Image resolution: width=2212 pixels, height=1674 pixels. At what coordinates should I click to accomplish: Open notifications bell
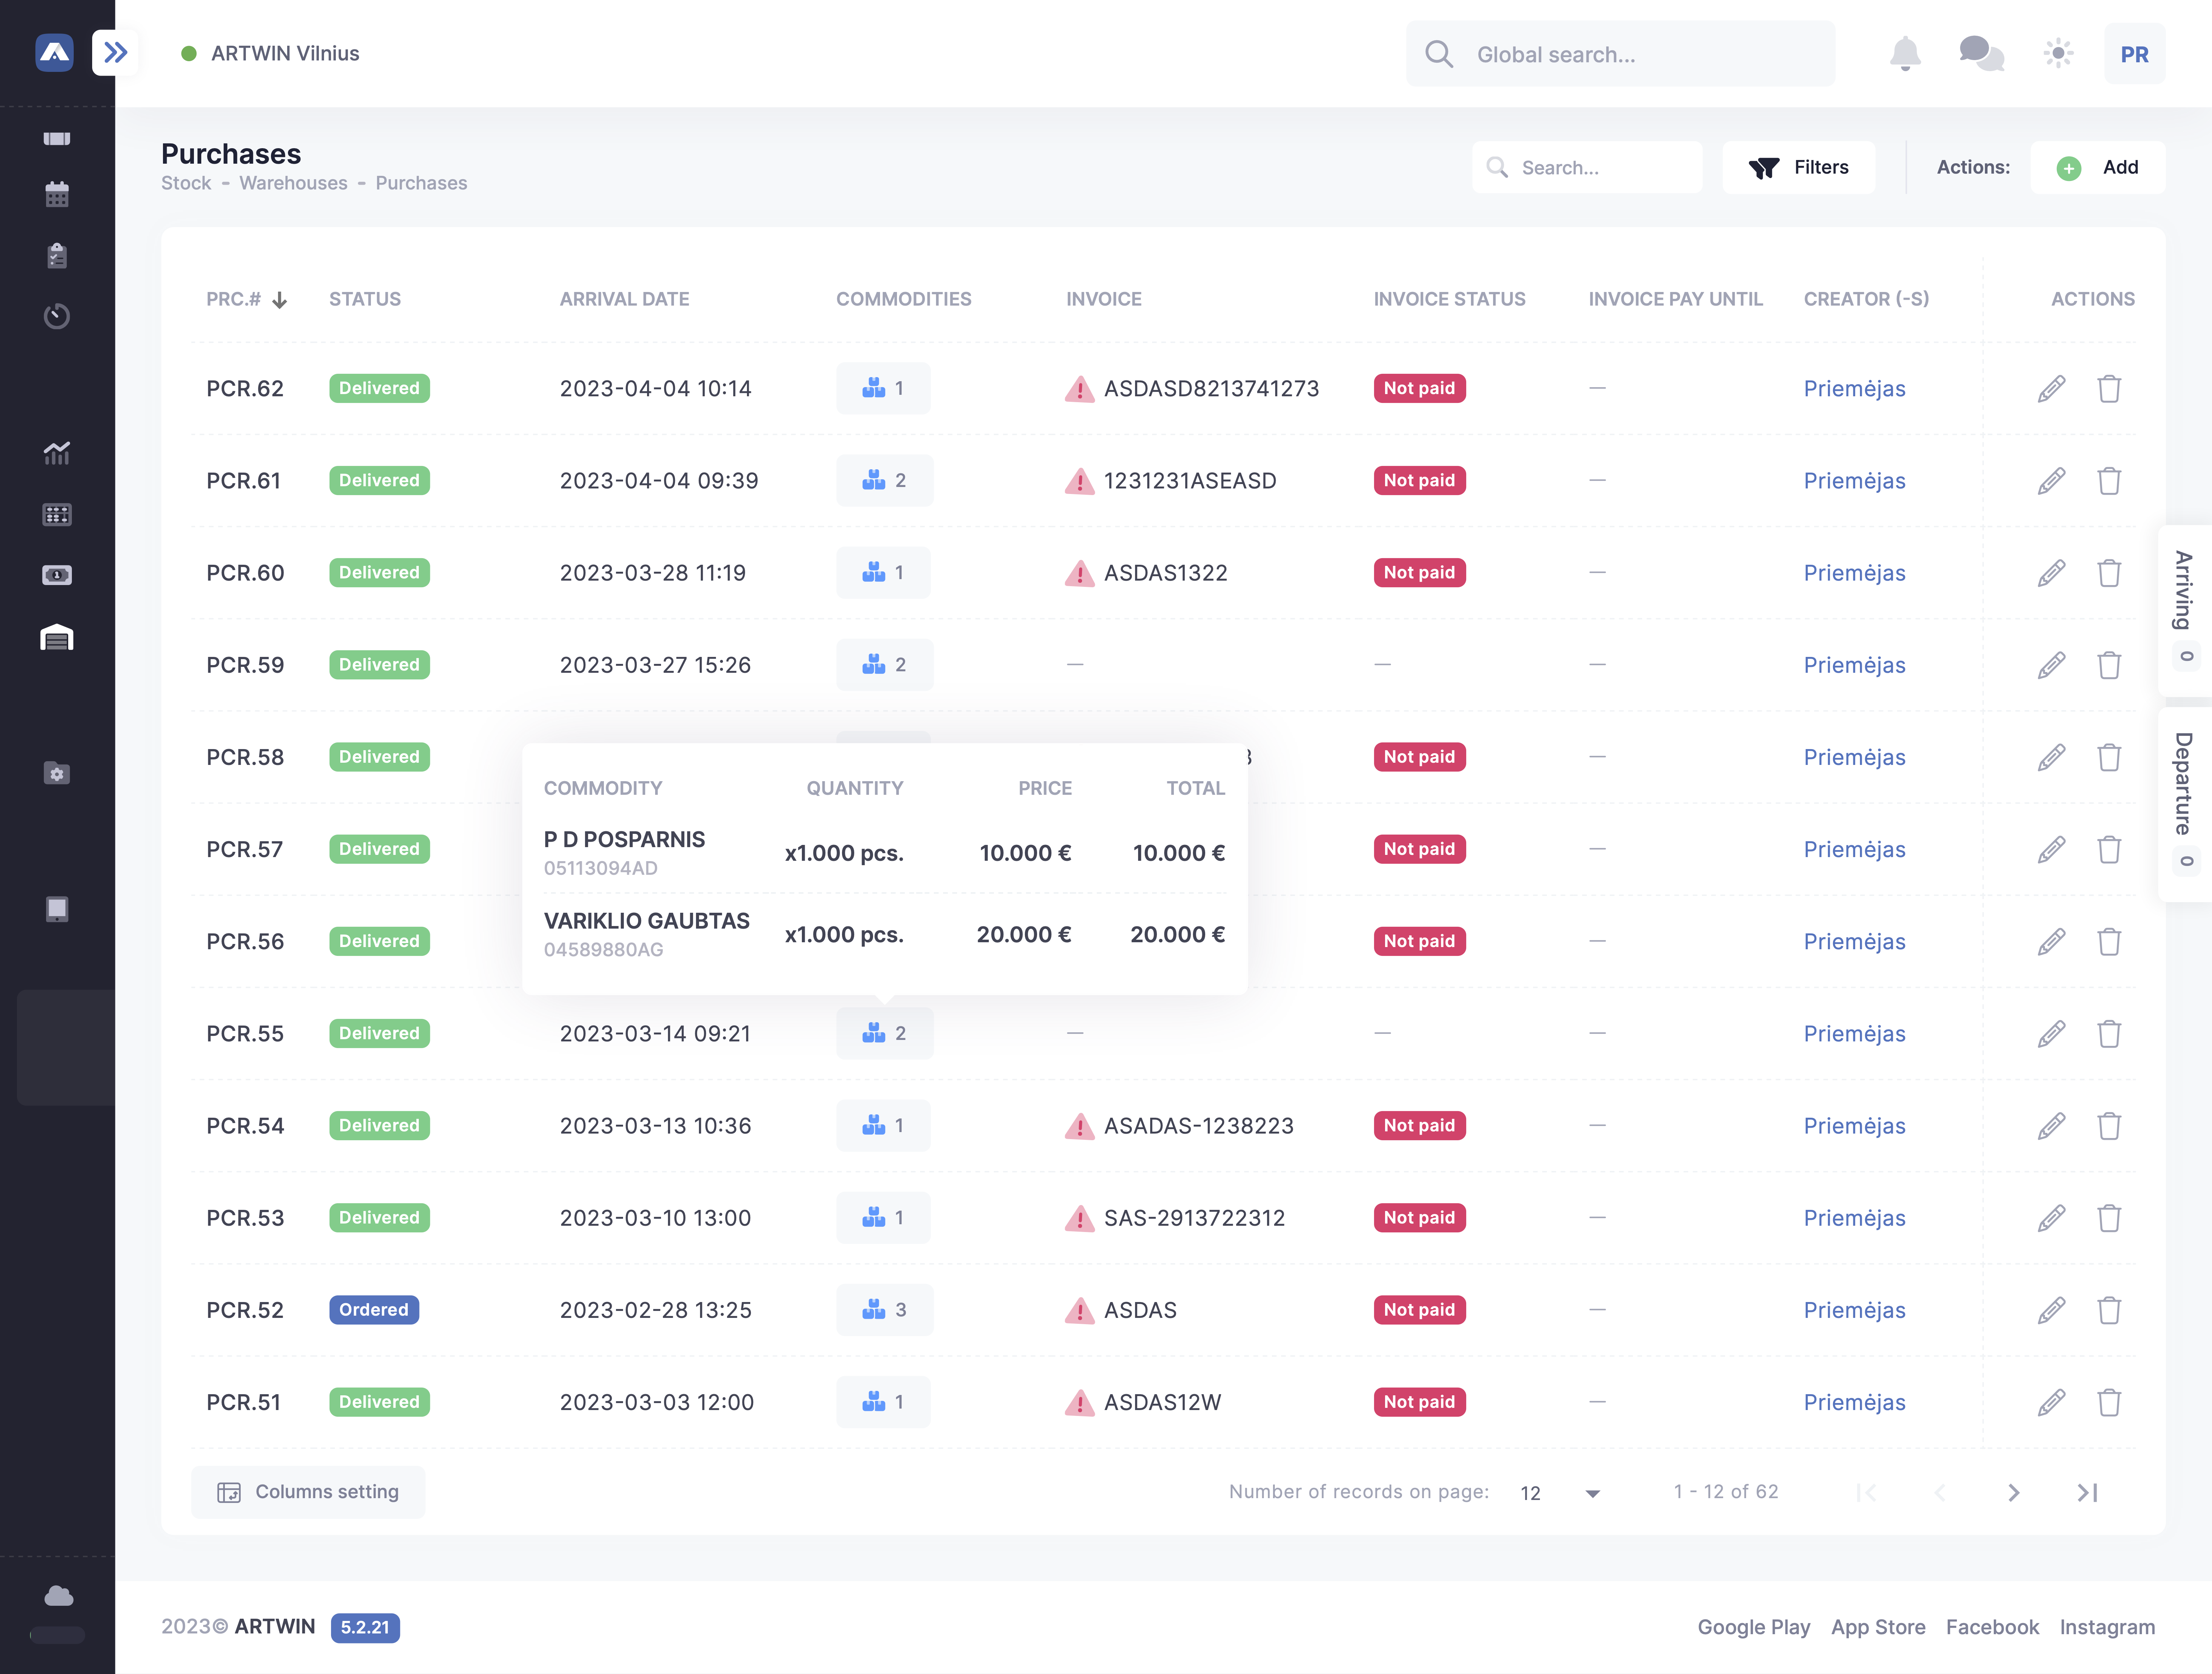point(1905,54)
